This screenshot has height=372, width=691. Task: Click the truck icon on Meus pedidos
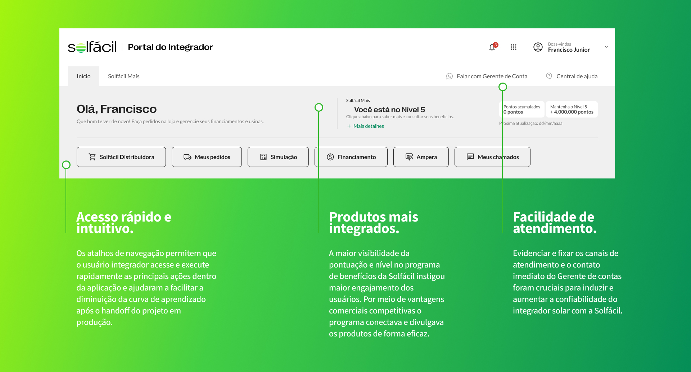187,157
